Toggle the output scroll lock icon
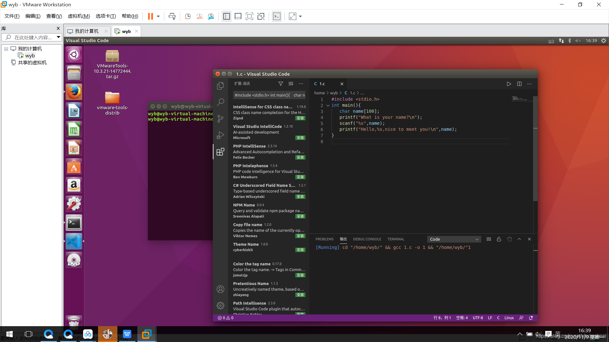This screenshot has width=609, height=342. pos(499,239)
